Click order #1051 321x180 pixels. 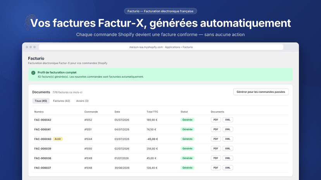pyautogui.click(x=88, y=129)
